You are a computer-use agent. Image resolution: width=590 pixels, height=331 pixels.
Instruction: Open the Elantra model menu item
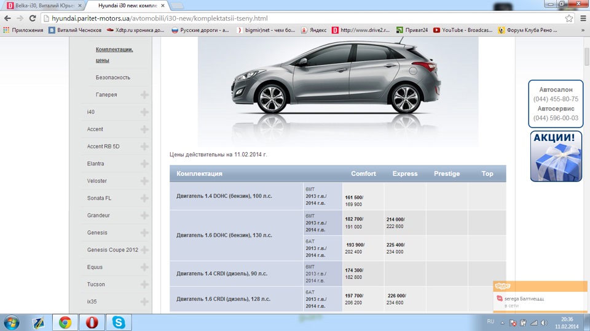pos(96,164)
